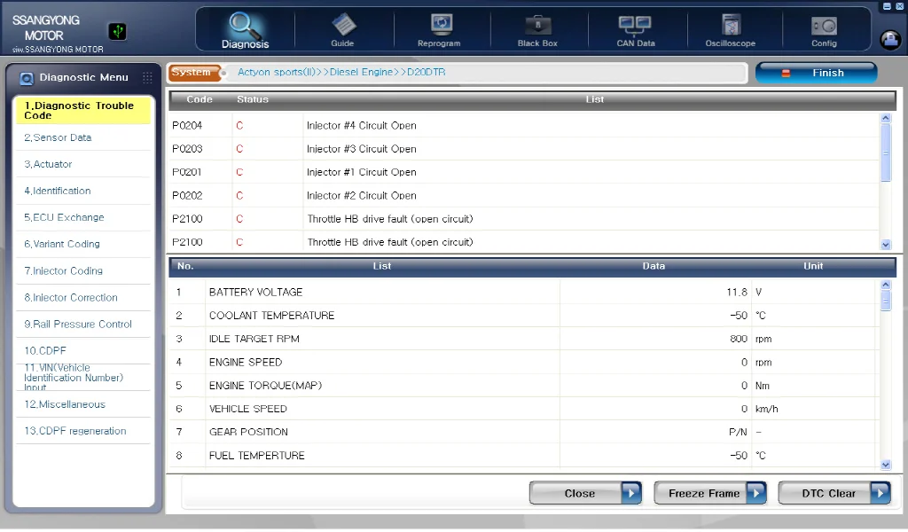The width and height of the screenshot is (908, 532).
Task: Select the IDLE TARGET RPM row
Action: tap(524, 339)
